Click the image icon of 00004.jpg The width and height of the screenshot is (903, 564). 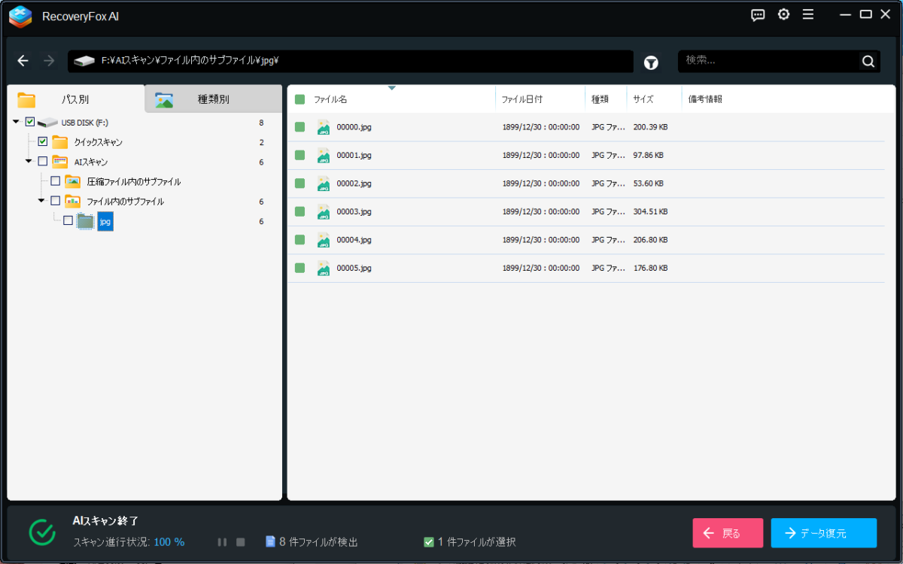(x=324, y=240)
